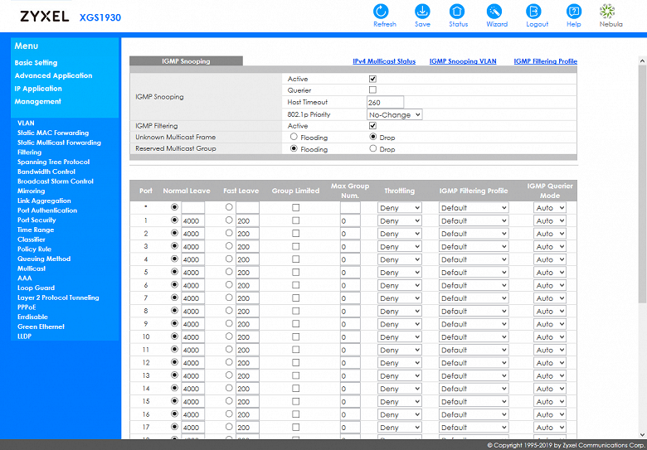Enable the Querier checkbox
Image resolution: width=647 pixels, height=450 pixels.
point(372,90)
